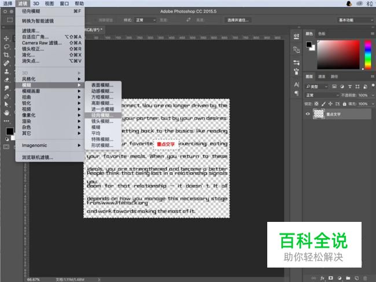Toggle lock all padlock
The height and width of the screenshot is (282, 376).
point(344,104)
